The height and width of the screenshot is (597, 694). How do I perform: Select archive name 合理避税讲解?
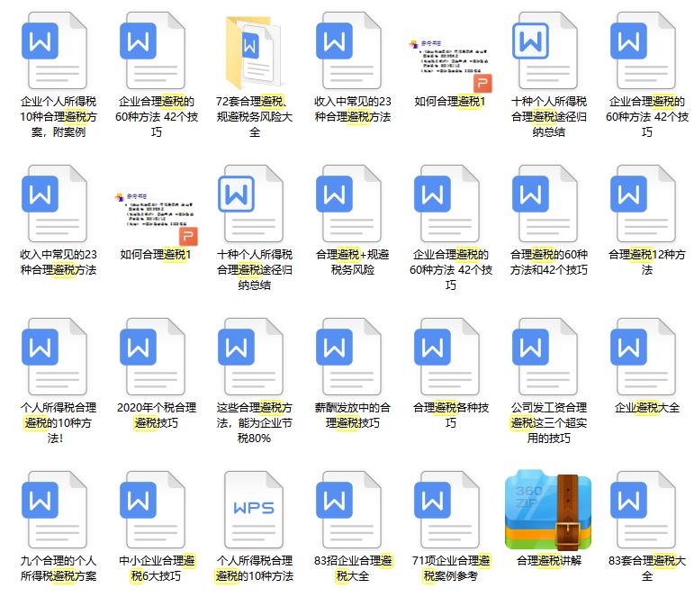(549, 561)
